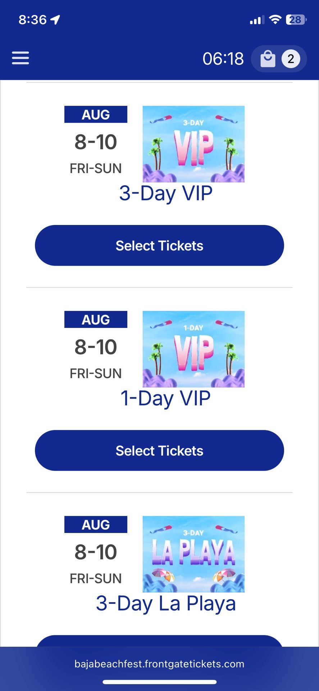Tap the battery level indicator
This screenshot has height=691, width=319.
point(296,19)
